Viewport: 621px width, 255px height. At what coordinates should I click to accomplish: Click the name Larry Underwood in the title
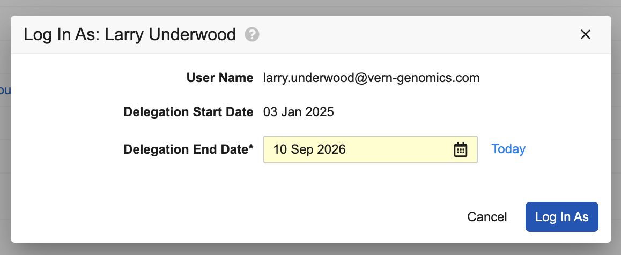pos(170,35)
